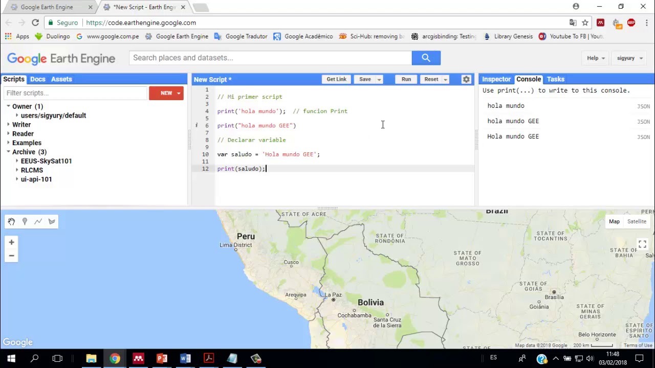The height and width of the screenshot is (368, 655).
Task: Open the Mendeley icon in taskbar
Action: click(138, 359)
